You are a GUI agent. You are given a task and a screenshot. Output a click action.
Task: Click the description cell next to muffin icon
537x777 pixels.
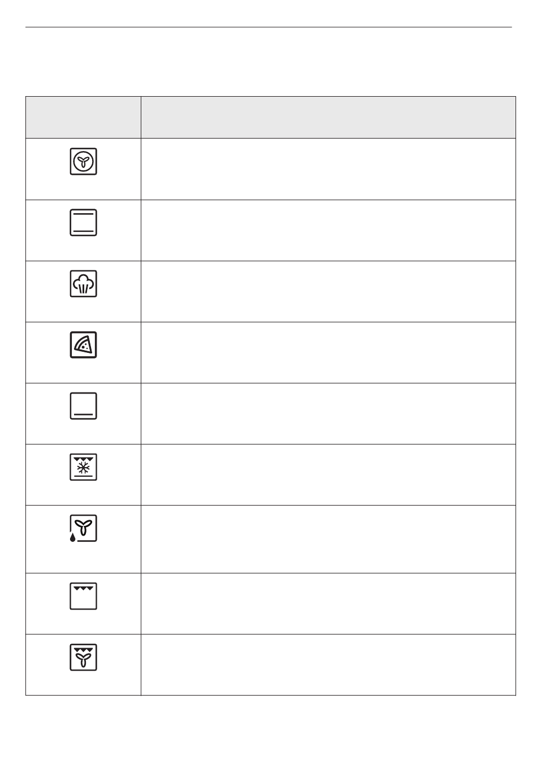[328, 292]
